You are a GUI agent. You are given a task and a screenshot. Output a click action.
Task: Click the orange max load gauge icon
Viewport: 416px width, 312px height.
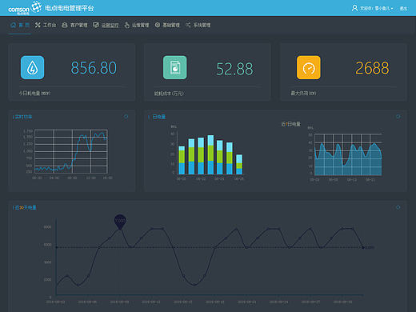pyautogui.click(x=309, y=67)
